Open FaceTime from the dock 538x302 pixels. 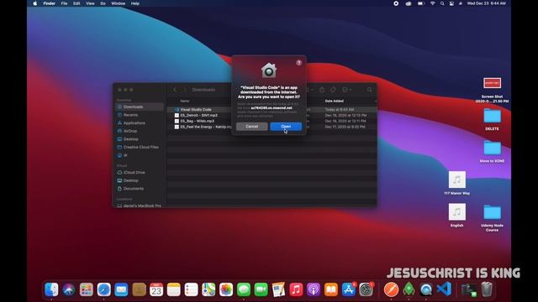coord(261,289)
